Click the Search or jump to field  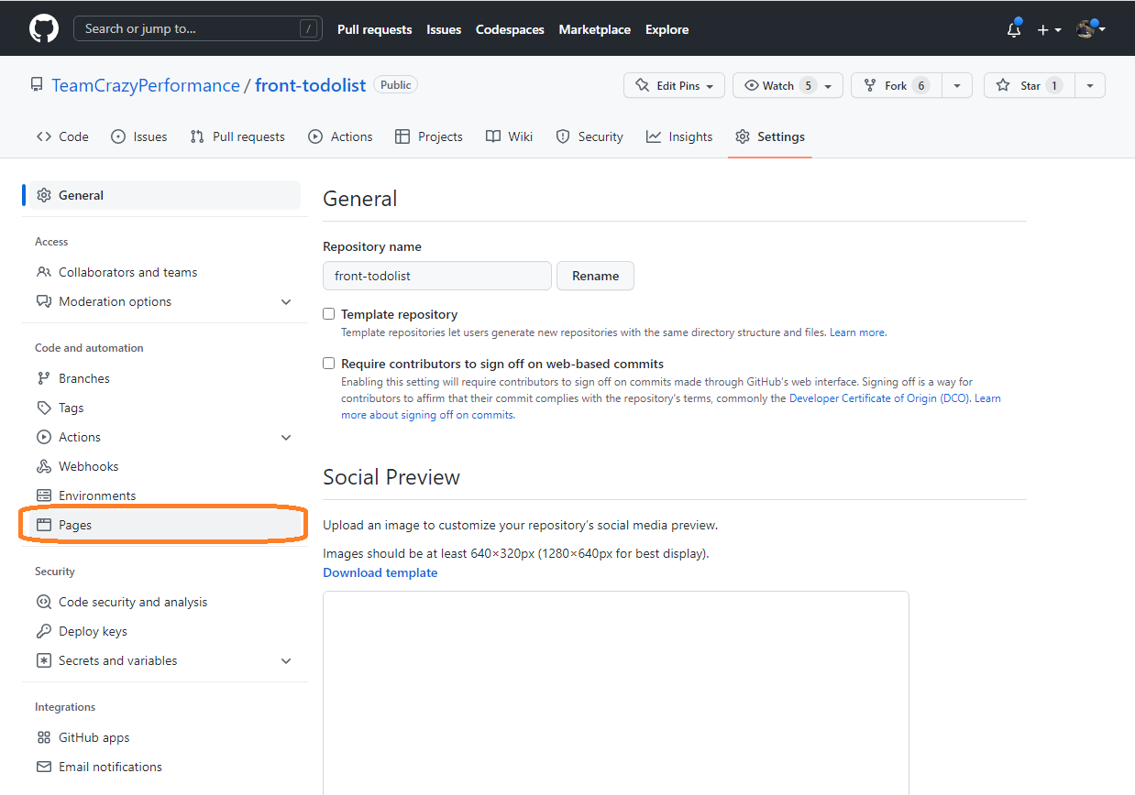pos(198,28)
